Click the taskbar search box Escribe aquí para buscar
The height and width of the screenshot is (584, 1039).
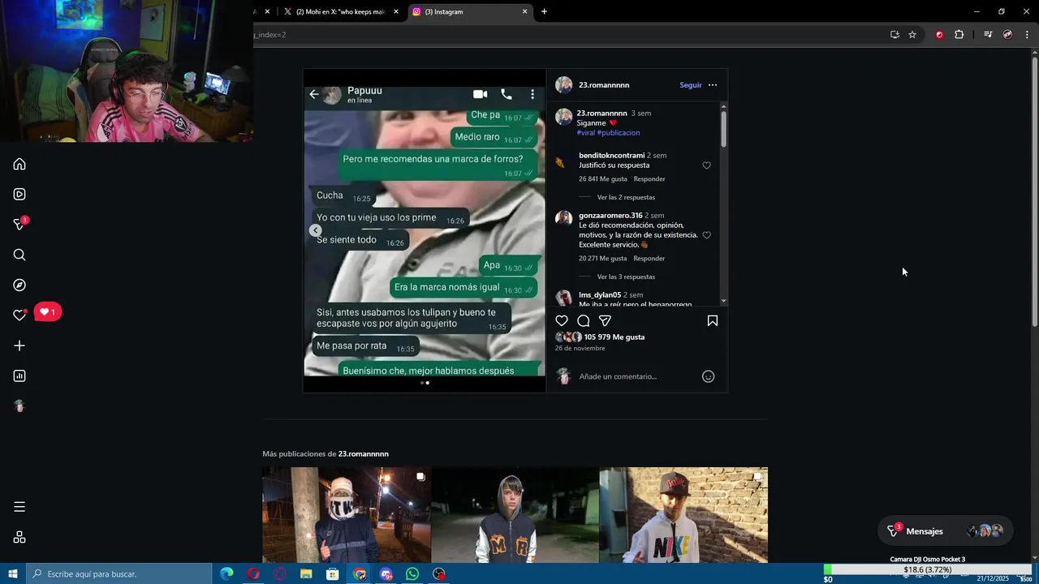coord(120,573)
